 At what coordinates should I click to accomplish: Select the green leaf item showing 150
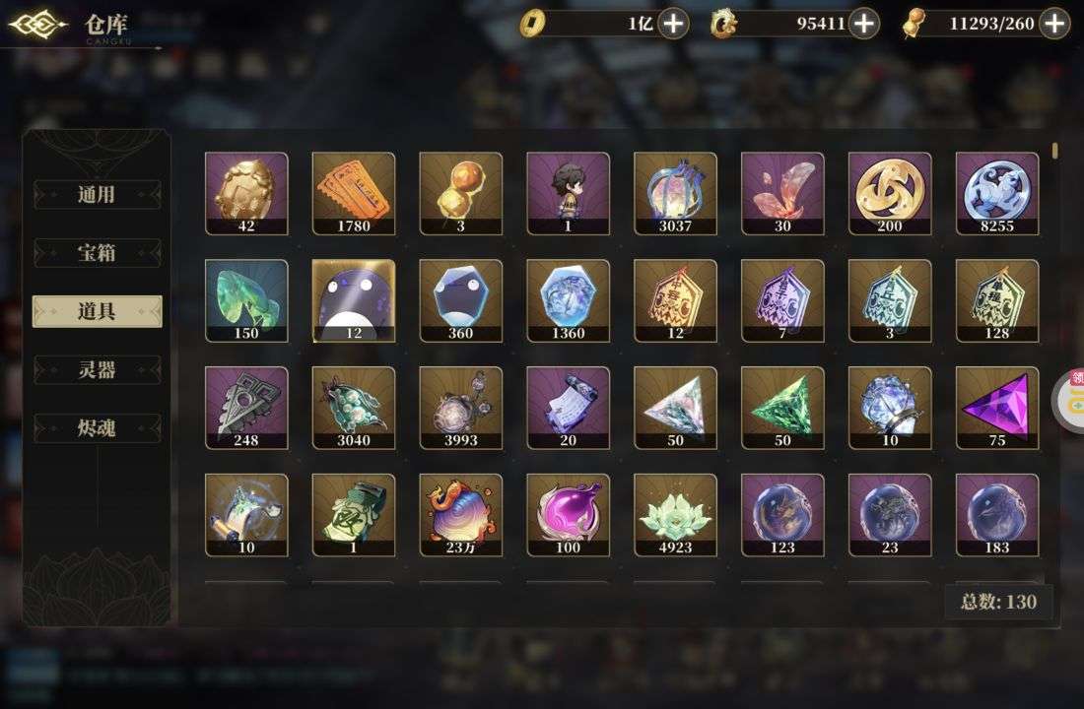(246, 300)
